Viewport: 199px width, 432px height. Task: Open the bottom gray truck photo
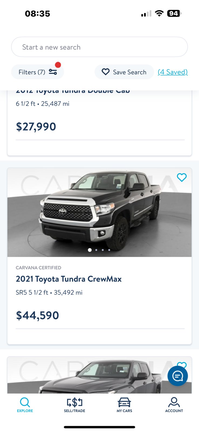click(100, 375)
